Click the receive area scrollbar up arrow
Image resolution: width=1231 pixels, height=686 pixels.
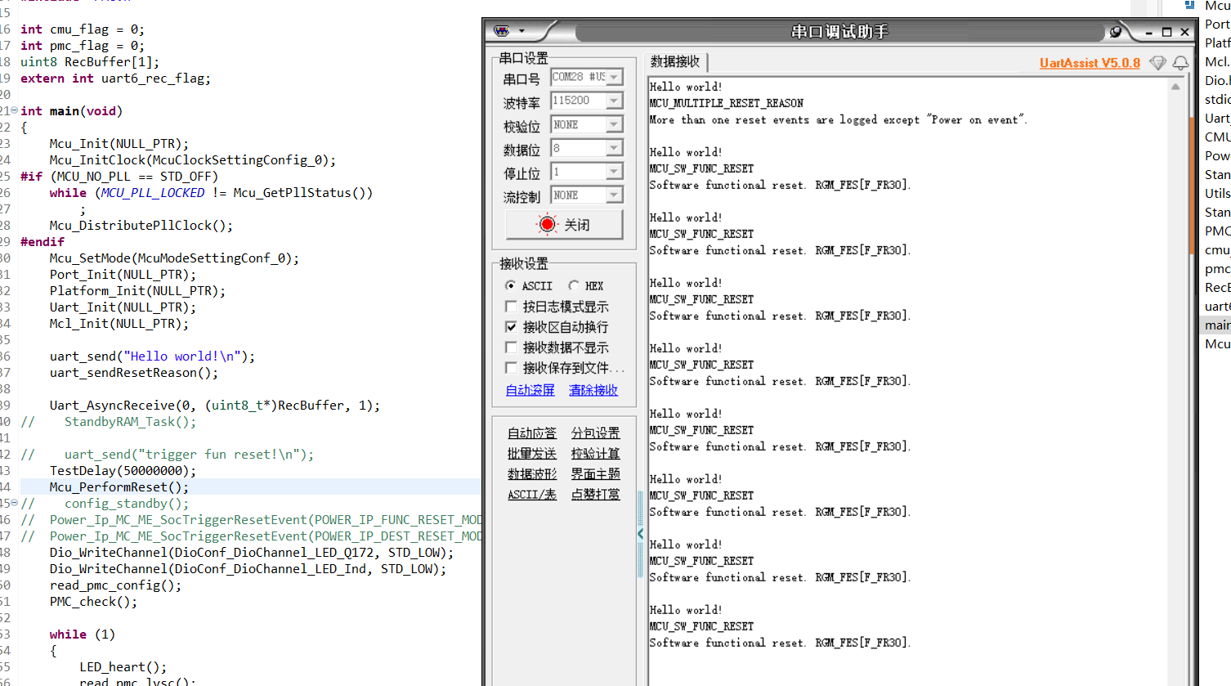tap(1175, 86)
